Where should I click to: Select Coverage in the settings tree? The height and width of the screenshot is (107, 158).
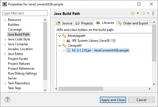click(x=15, y=30)
